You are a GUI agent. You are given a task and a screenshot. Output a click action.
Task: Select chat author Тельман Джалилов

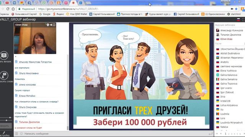coord(29,122)
